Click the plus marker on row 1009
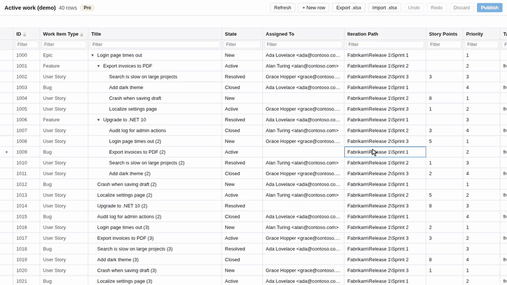The width and height of the screenshot is (507, 285). point(6,152)
